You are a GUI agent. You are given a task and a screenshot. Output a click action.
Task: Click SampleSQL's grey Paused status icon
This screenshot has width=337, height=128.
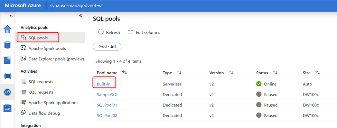pos(259,94)
